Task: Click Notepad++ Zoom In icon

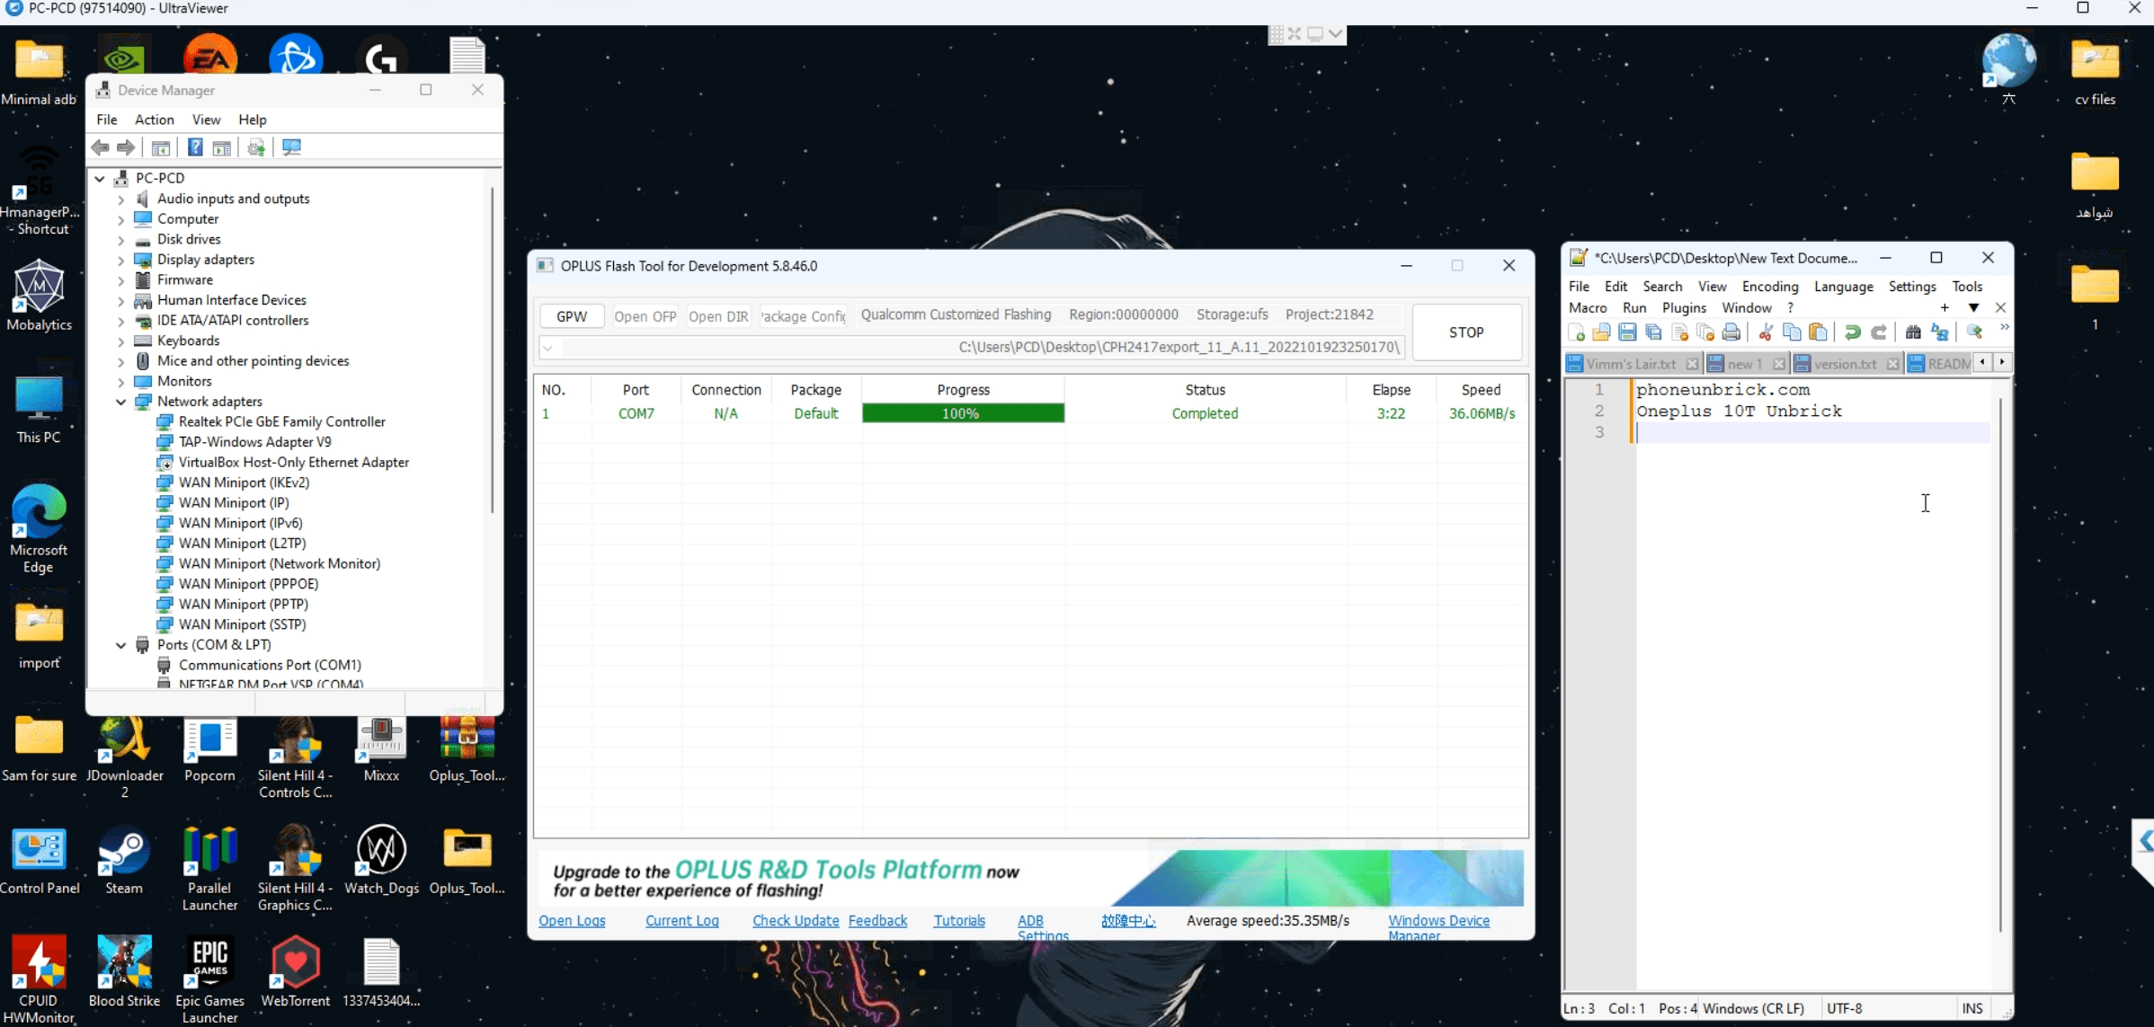Action: coord(1974,332)
